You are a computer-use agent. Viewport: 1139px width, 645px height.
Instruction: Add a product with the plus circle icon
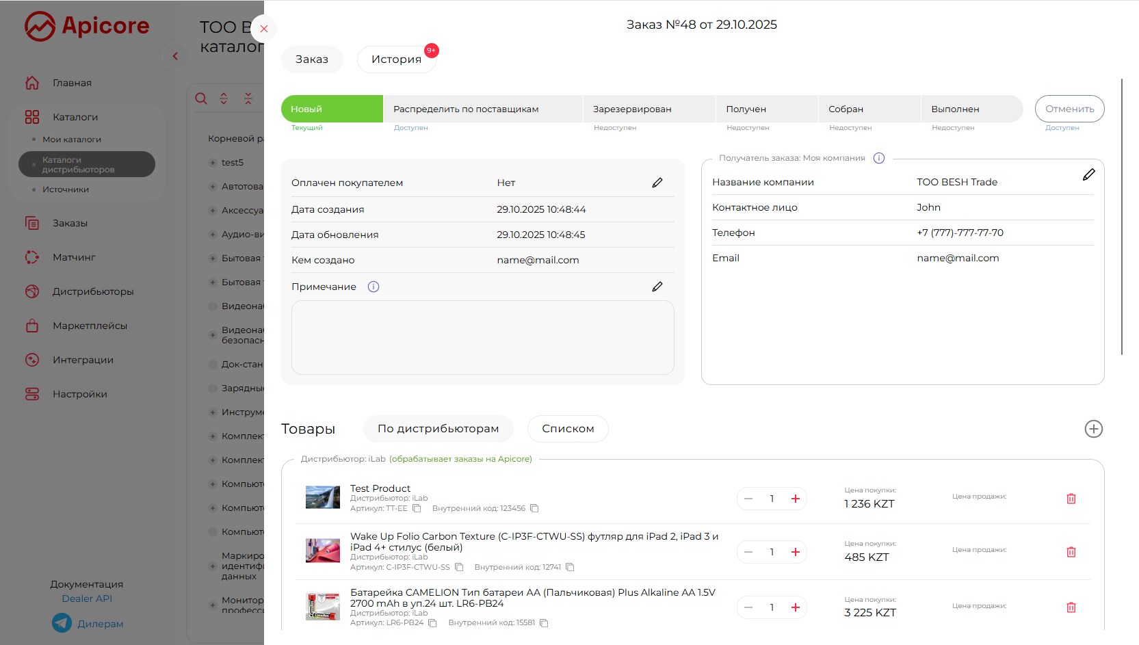tap(1093, 429)
